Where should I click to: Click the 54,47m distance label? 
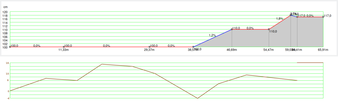(268, 50)
